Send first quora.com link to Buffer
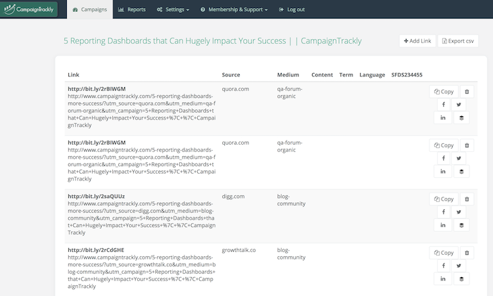The width and height of the screenshot is (493, 296). click(461, 118)
